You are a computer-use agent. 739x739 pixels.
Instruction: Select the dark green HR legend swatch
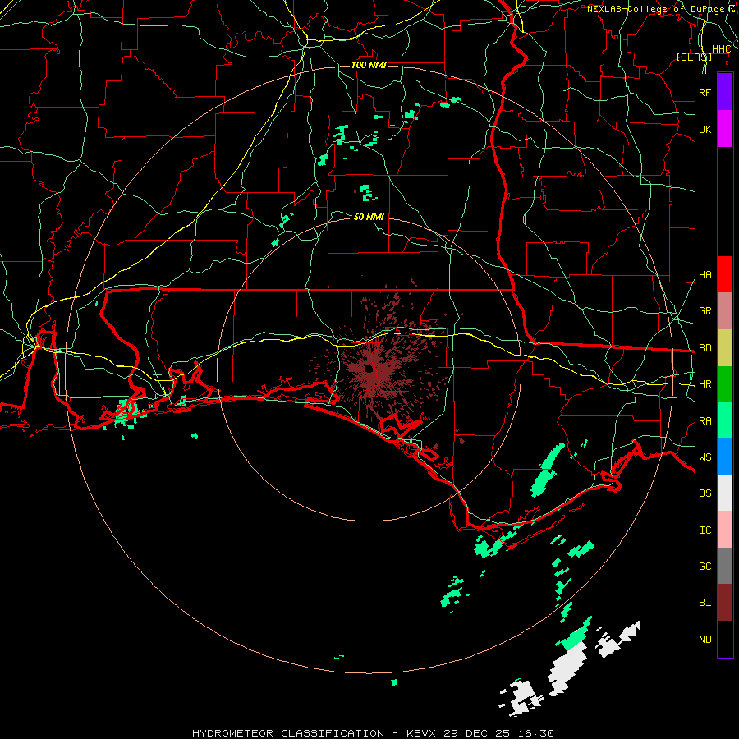click(x=725, y=383)
